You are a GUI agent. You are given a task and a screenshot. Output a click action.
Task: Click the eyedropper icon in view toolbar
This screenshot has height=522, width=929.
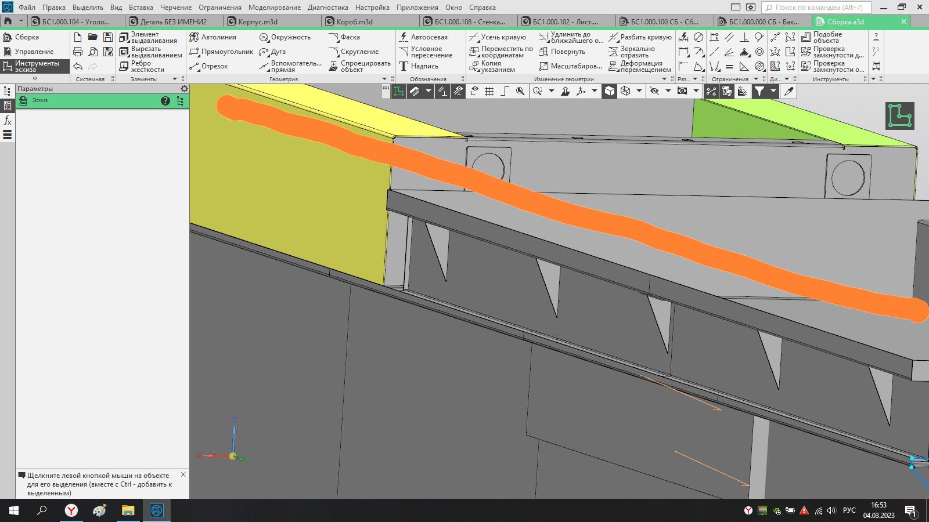(788, 91)
